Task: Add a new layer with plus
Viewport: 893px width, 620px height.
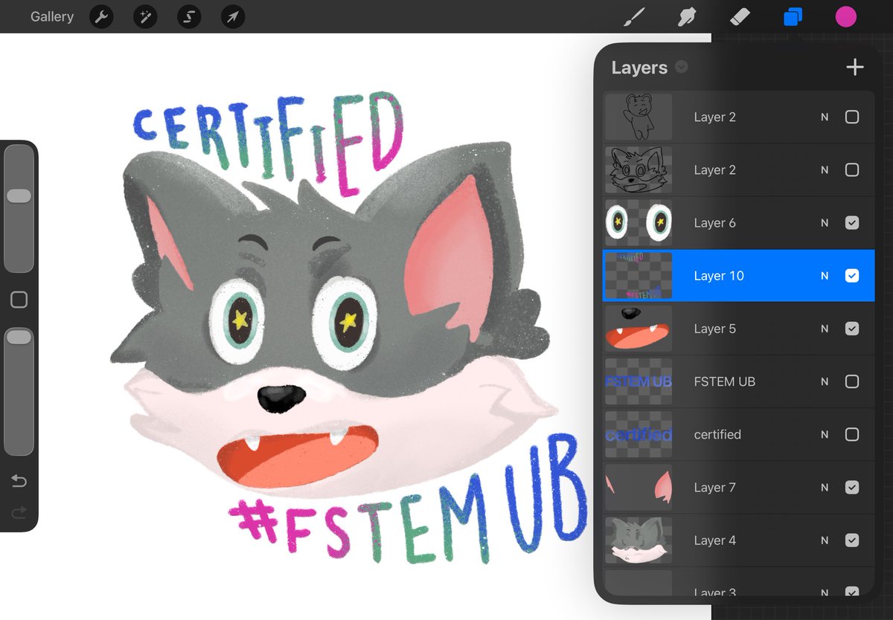Action: point(855,68)
